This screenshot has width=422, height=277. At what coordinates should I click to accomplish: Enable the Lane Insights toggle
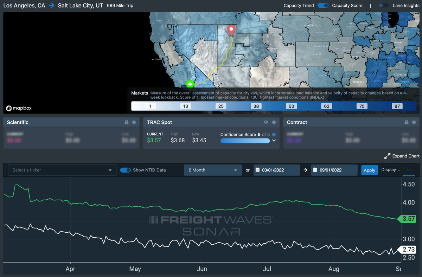384,6
